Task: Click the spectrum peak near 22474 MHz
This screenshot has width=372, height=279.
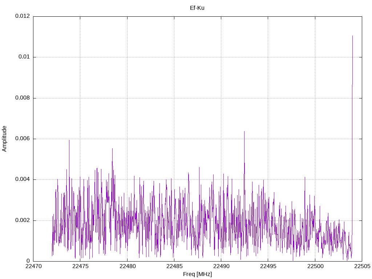Action: tap(69, 140)
